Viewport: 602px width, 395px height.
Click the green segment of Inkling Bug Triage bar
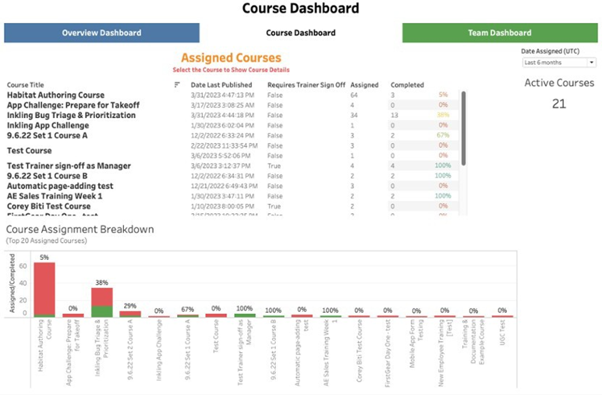pos(102,311)
